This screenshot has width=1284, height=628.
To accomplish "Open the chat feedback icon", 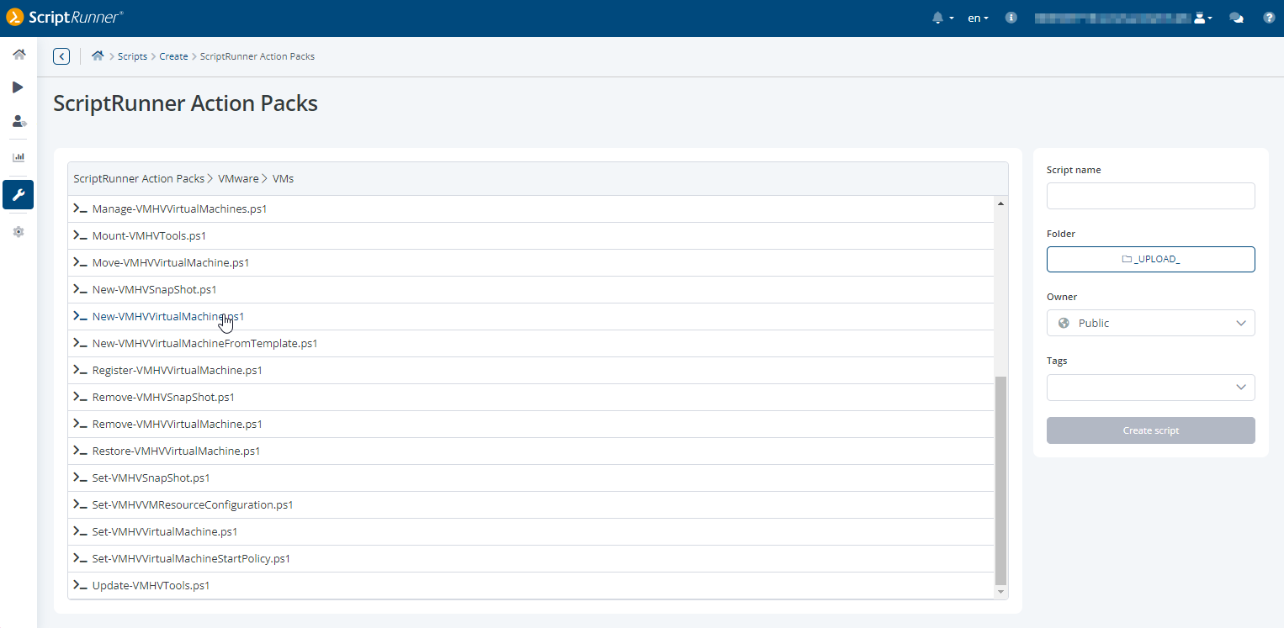I will pyautogui.click(x=1236, y=18).
